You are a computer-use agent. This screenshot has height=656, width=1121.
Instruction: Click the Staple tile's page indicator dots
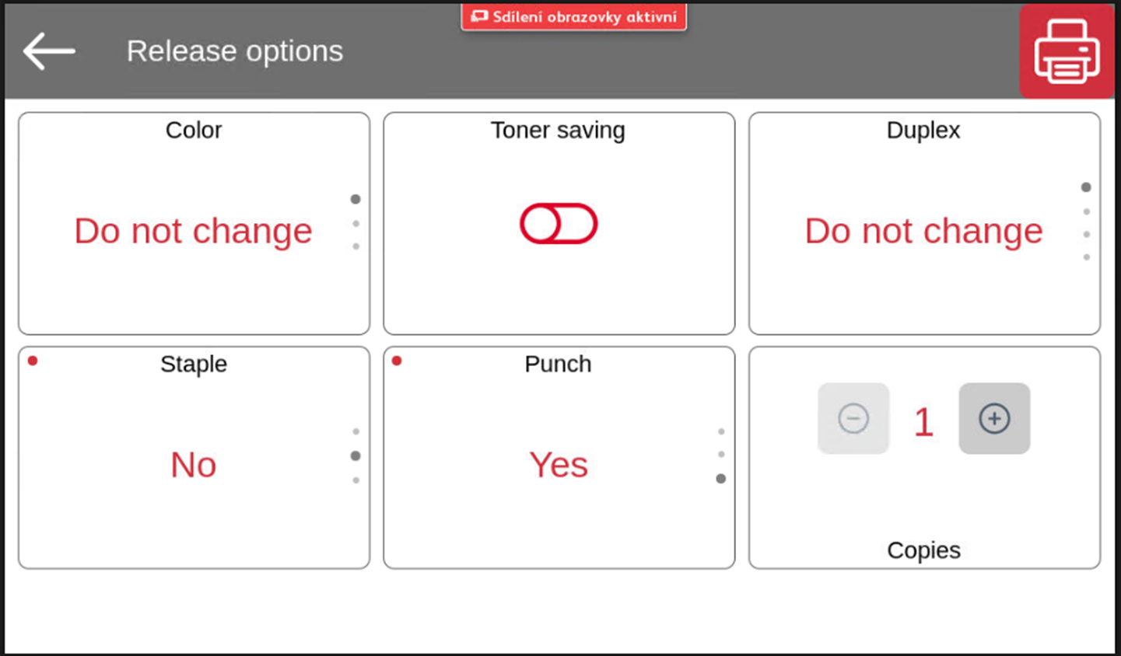[x=356, y=455]
